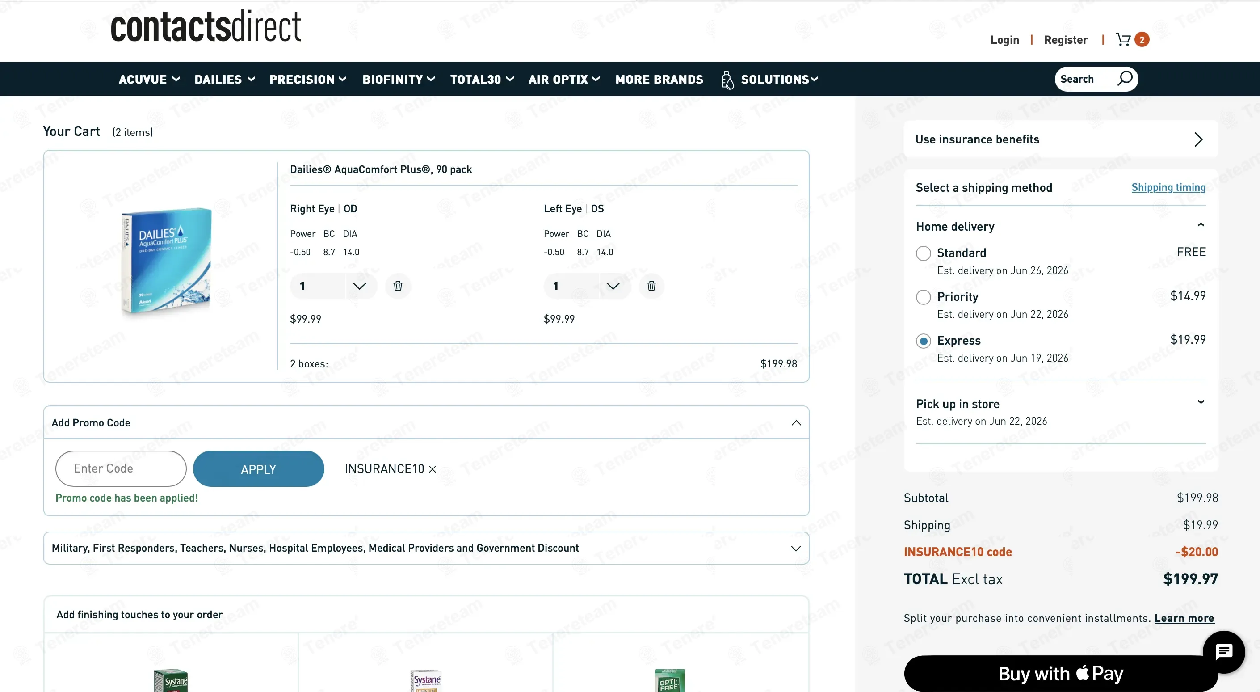Open the Register link
Screen dimensions: 1260x692
coord(1065,40)
